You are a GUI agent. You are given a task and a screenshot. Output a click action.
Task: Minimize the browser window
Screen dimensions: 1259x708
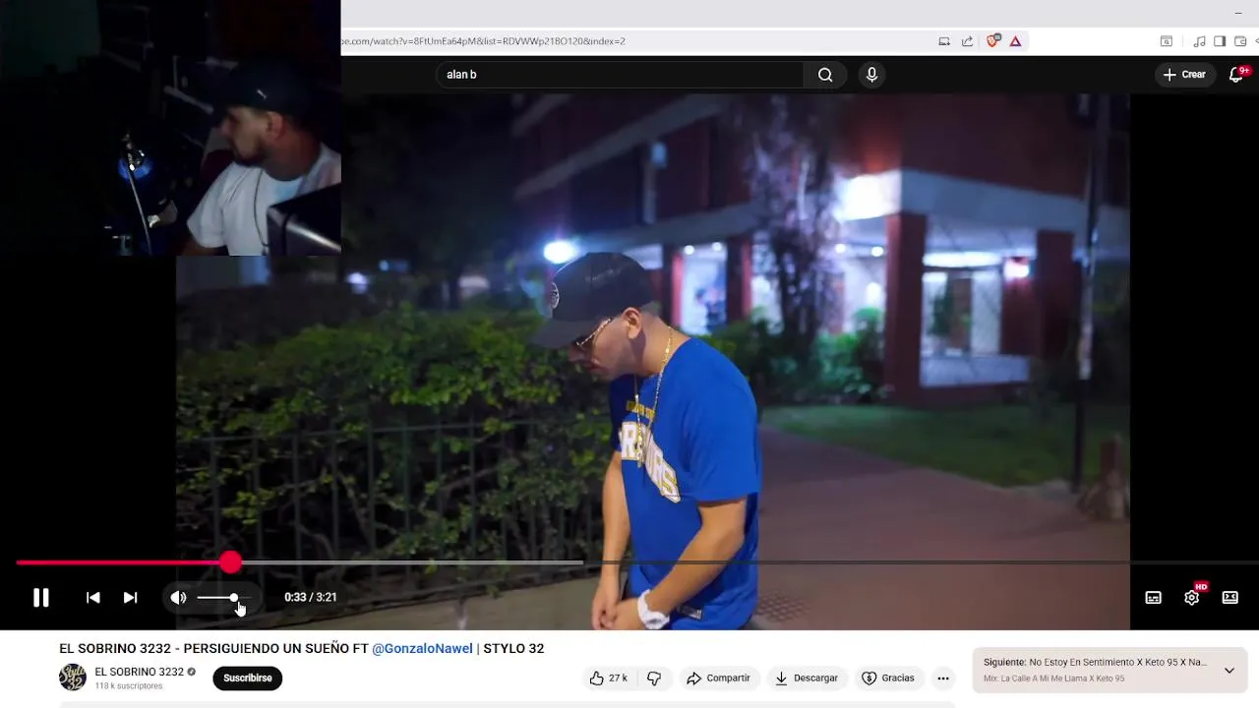pyautogui.click(x=1237, y=12)
